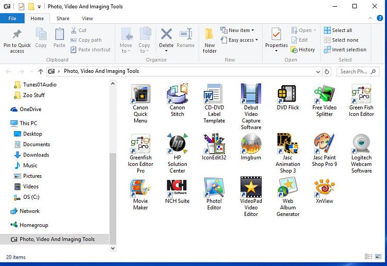The width and height of the screenshot is (387, 266).
Task: Open the Delete dropdown arrow
Action: (x=166, y=51)
